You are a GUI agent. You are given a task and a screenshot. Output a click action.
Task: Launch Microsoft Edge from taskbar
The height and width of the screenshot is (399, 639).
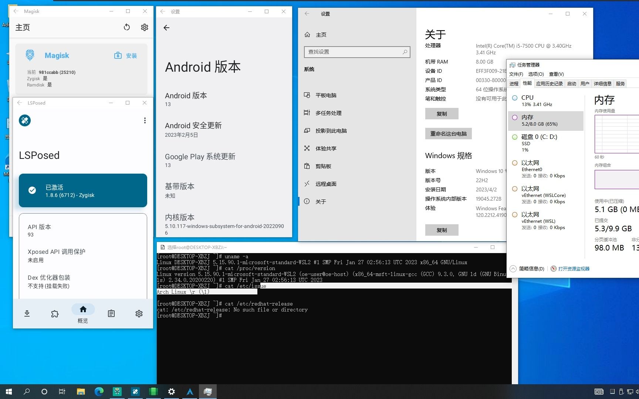click(x=99, y=392)
